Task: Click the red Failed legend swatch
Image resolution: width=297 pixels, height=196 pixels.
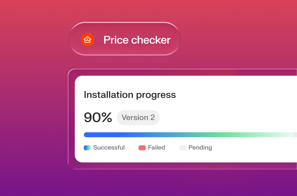Action: [142, 148]
